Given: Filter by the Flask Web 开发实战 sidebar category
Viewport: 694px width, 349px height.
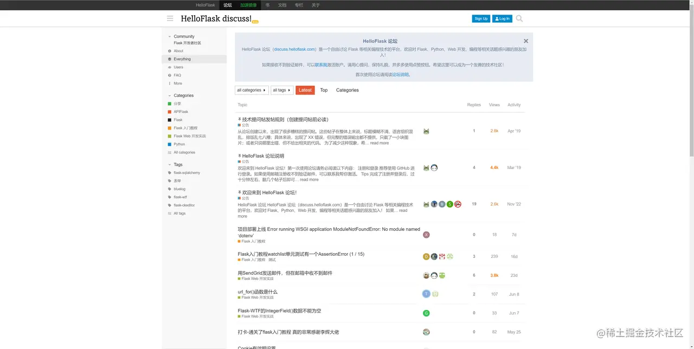Looking at the screenshot, I should pyautogui.click(x=187, y=136).
